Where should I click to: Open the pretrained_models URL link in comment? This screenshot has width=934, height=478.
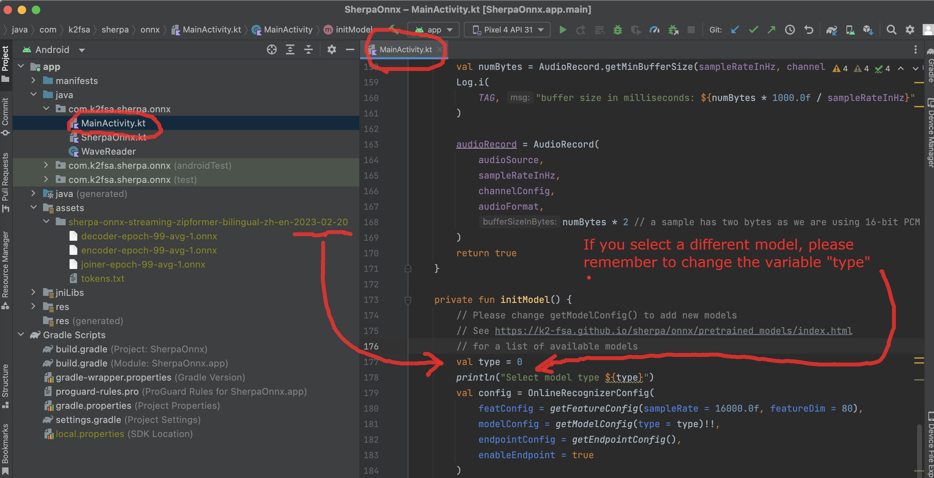coord(673,330)
